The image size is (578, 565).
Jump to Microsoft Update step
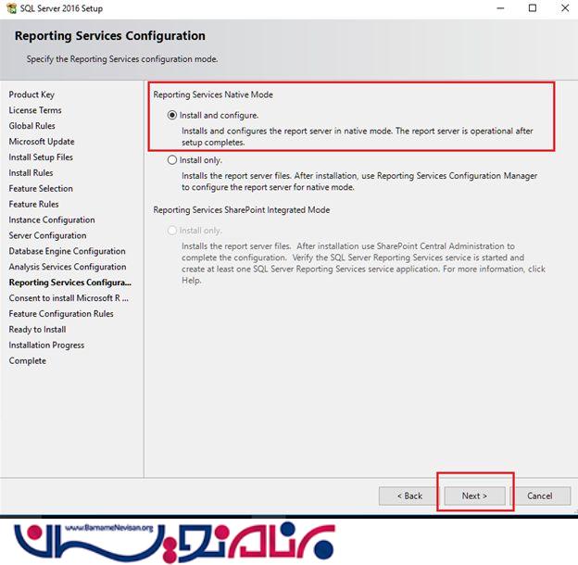(x=42, y=142)
